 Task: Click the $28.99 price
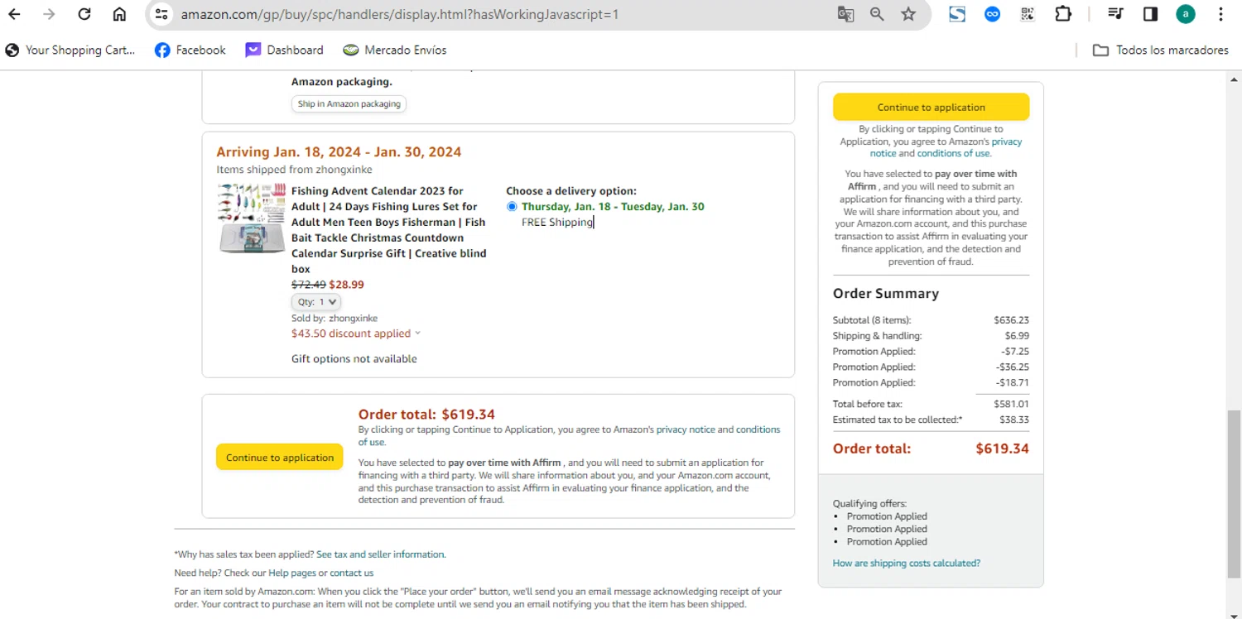tap(346, 285)
